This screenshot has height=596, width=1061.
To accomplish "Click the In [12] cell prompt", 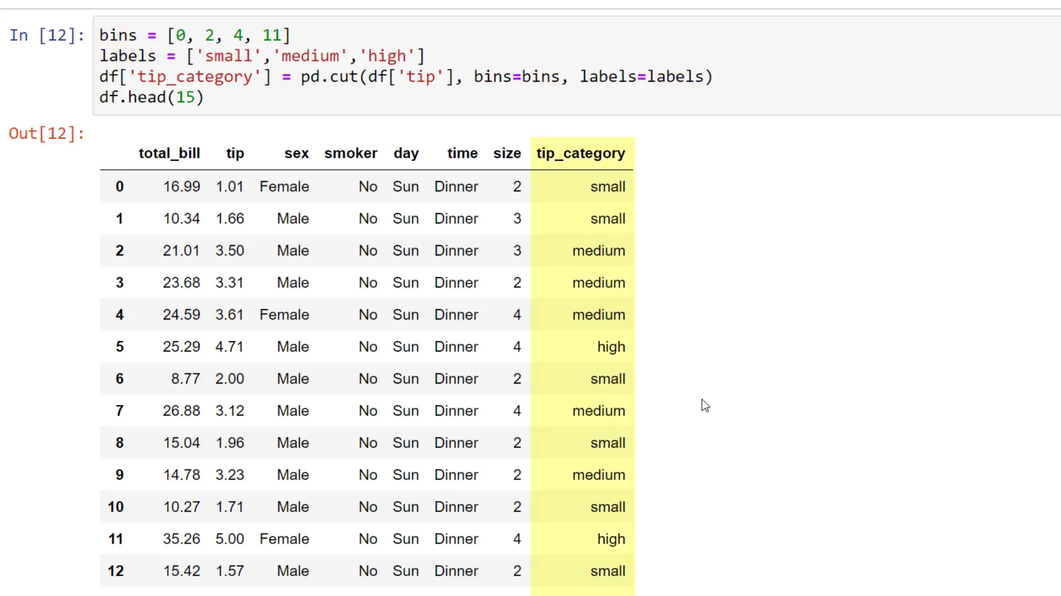I will point(46,35).
